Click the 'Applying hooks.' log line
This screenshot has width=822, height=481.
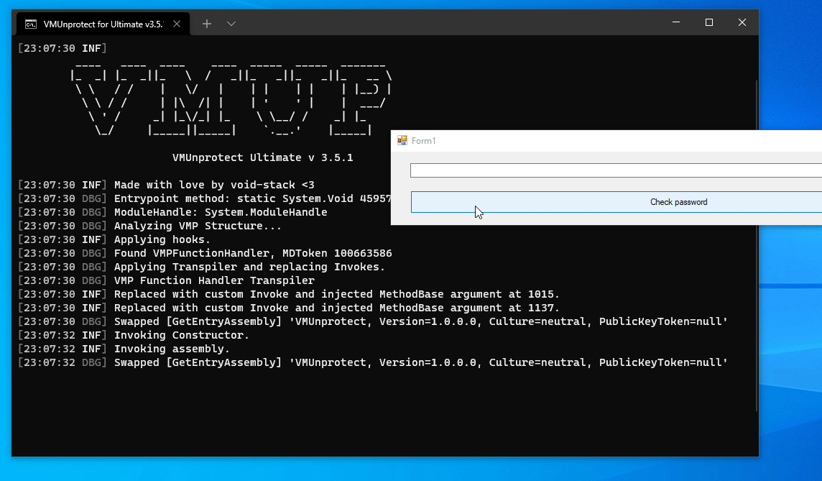[x=114, y=239]
